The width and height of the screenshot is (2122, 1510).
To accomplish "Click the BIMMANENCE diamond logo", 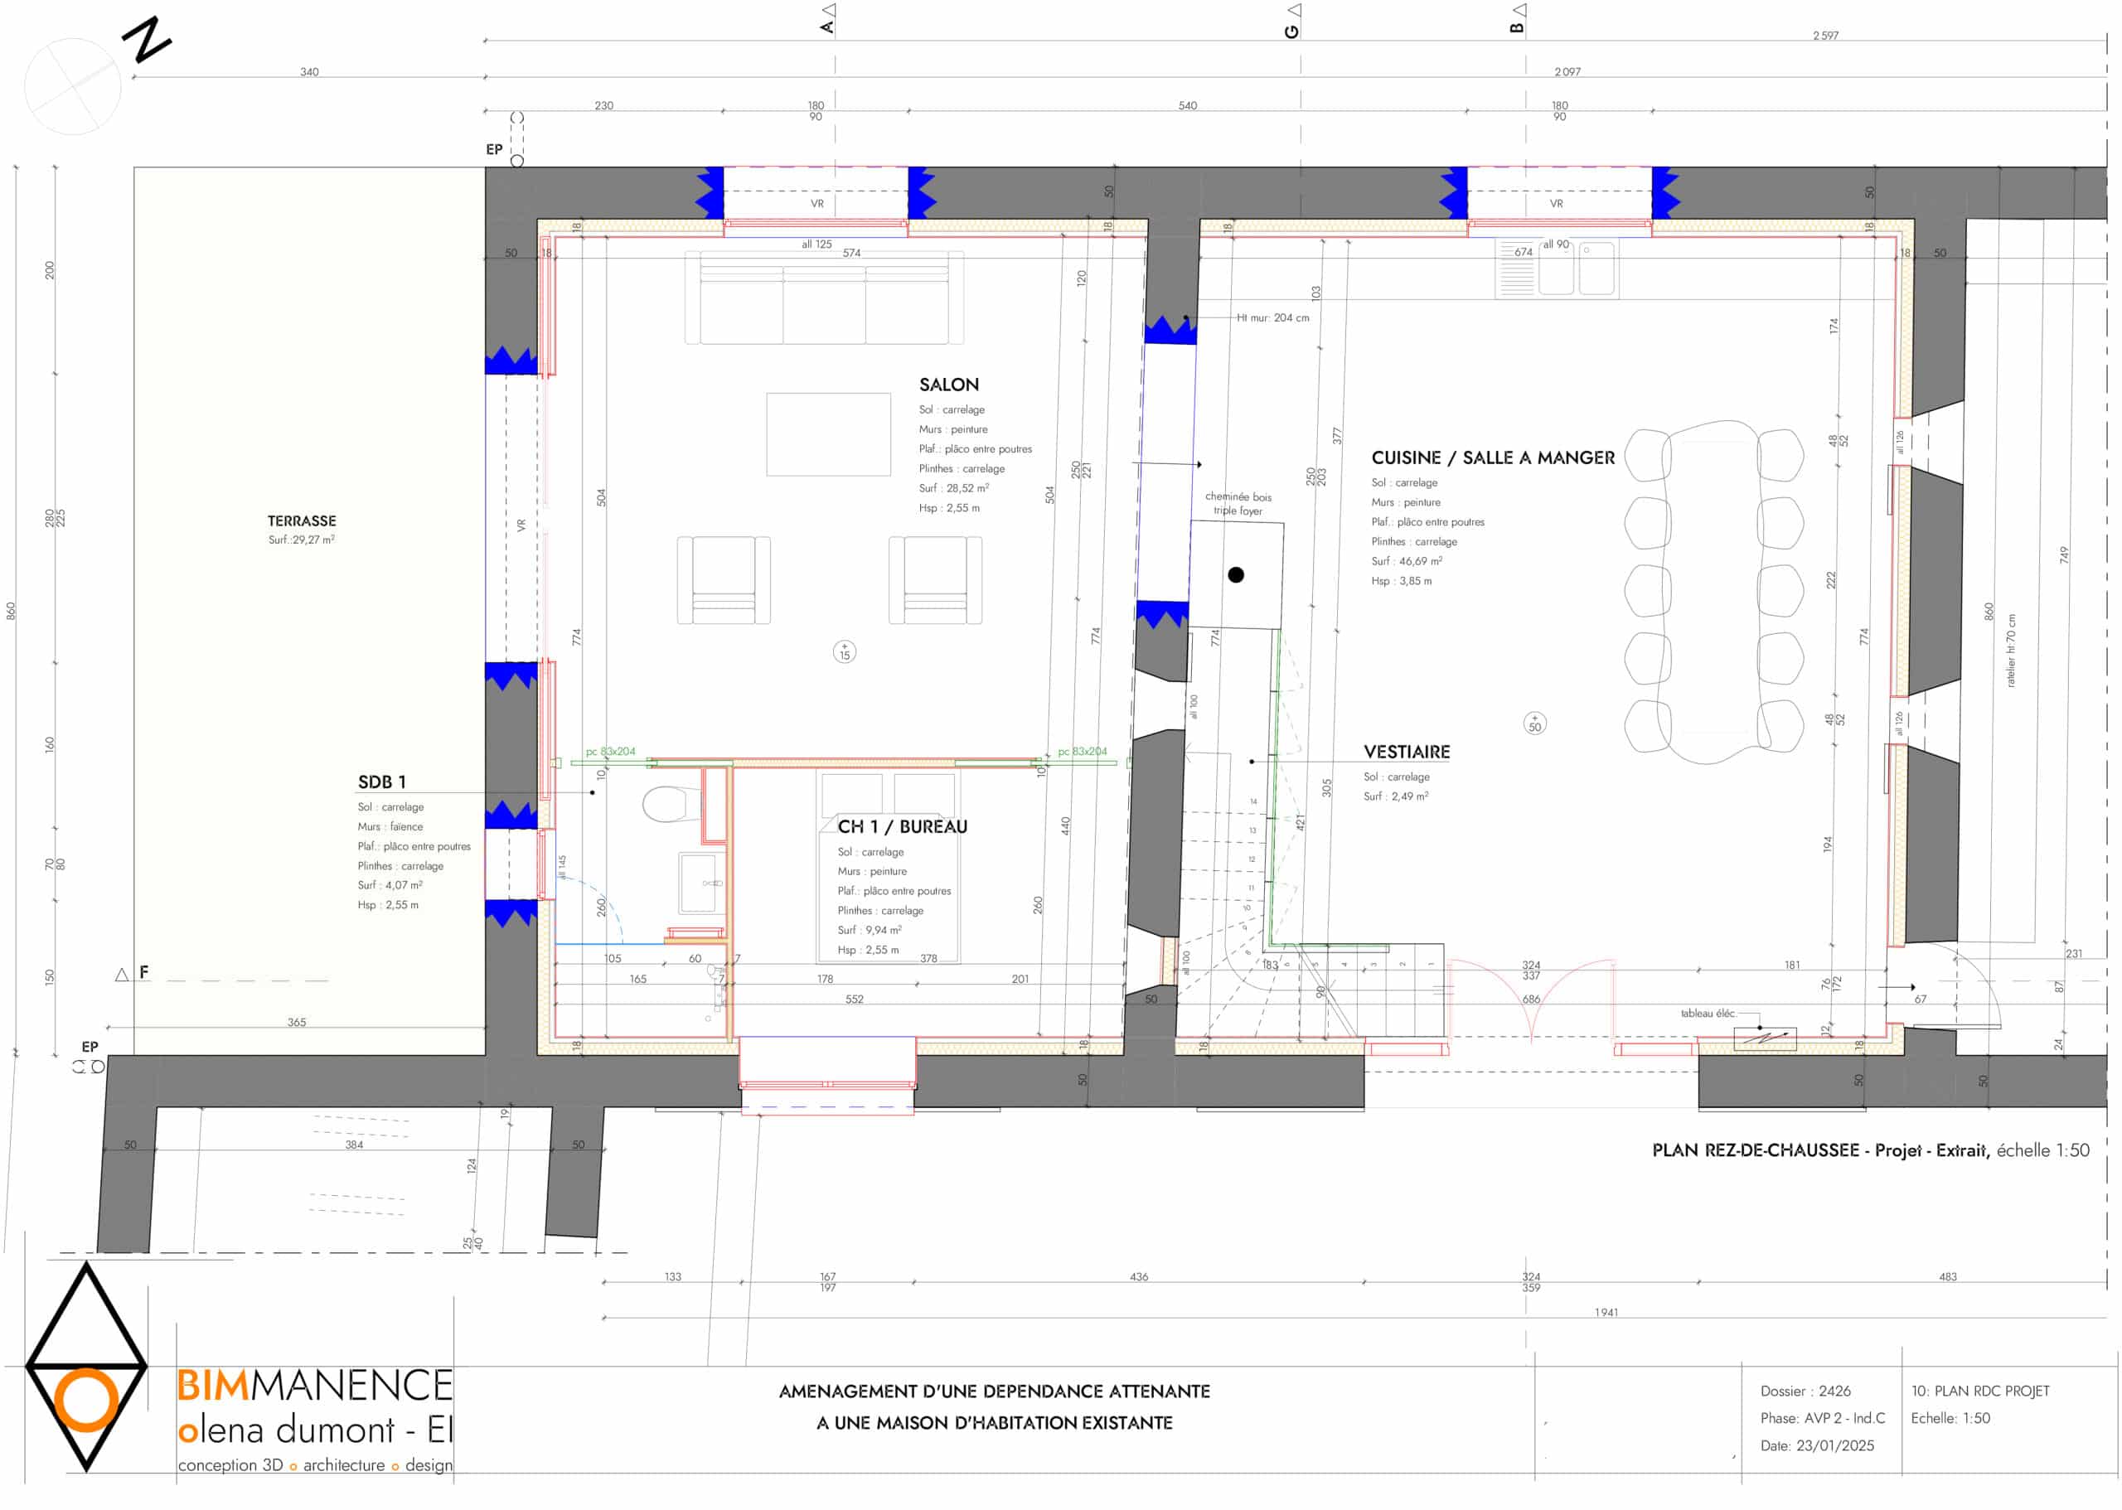I will point(86,1367).
